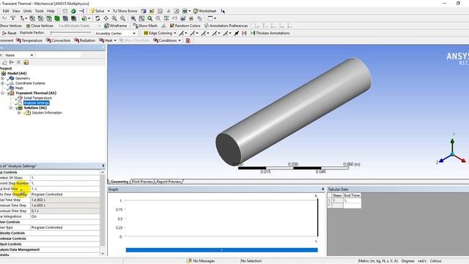Toggle Show Vertices

tap(11, 26)
